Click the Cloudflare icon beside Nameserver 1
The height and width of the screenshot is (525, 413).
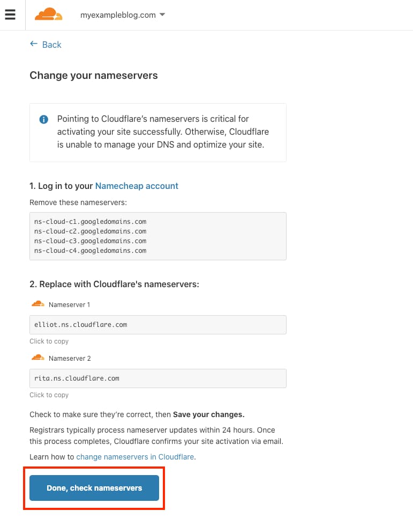click(37, 304)
